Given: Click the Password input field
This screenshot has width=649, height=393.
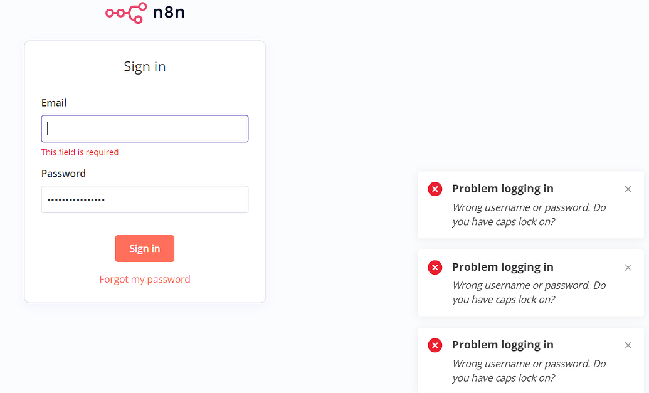Looking at the screenshot, I should (144, 199).
